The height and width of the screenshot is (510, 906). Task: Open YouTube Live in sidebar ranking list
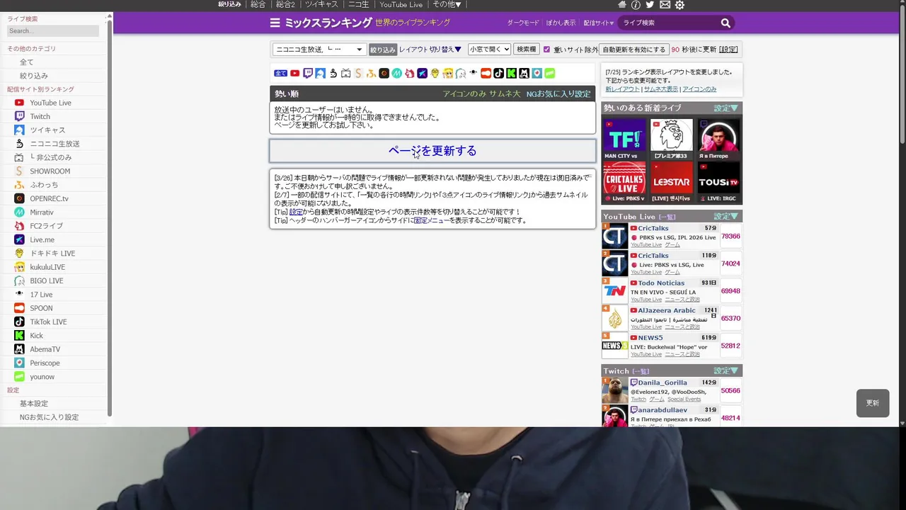(x=50, y=103)
